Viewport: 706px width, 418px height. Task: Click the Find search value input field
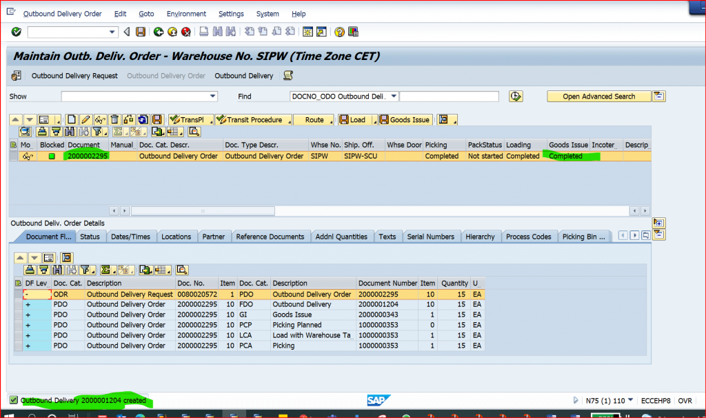[x=450, y=97]
